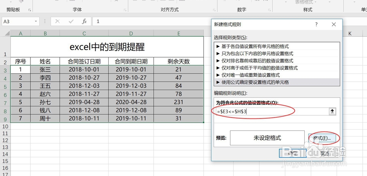367x176 pixels.
Task: Close the New Formatting Rule dialog
Action: coord(334,24)
